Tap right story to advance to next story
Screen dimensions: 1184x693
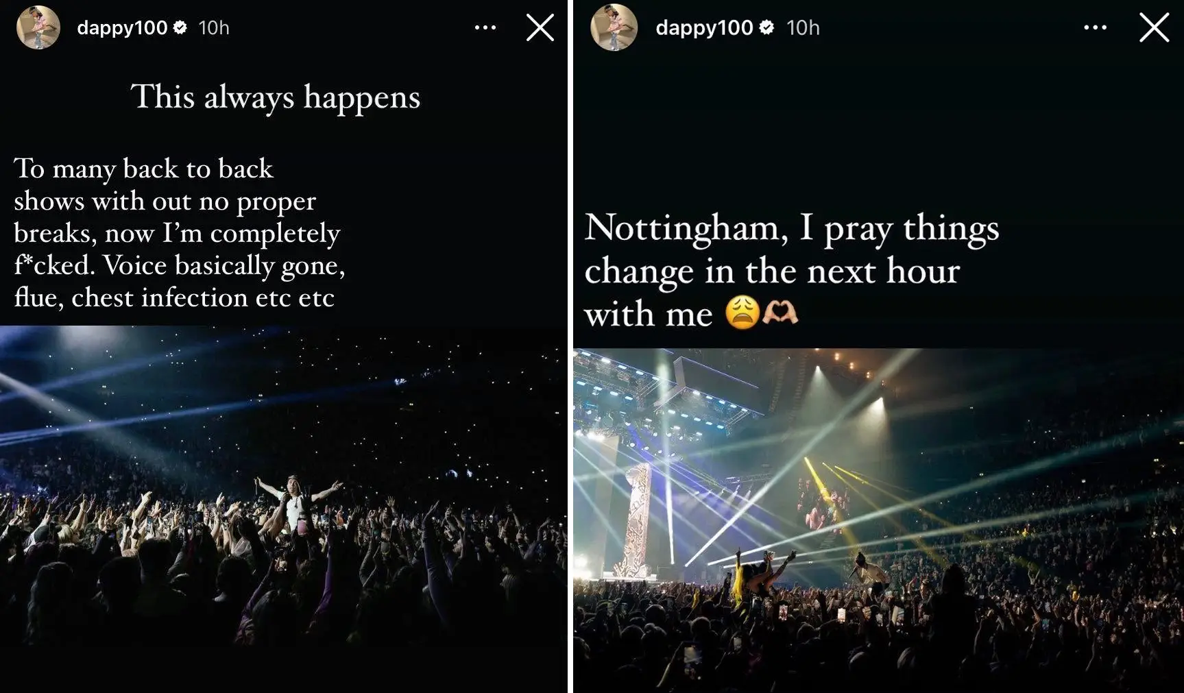1097,480
